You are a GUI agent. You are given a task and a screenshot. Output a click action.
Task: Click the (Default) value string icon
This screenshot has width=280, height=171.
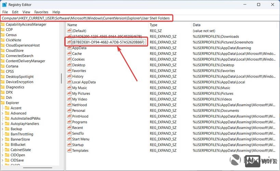point(69,31)
